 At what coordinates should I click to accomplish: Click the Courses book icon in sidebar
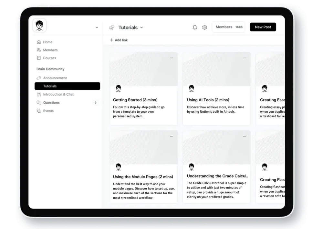click(39, 58)
